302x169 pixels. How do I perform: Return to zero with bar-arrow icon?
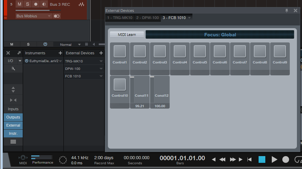pos(250,159)
